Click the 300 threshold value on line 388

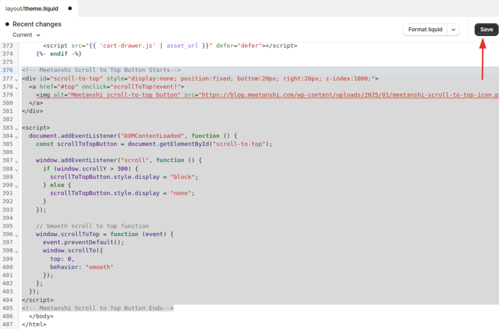122,169
